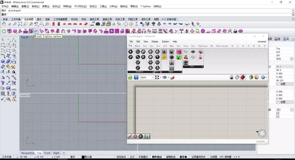This screenshot has height=160, width=295.
Task: Select the pointer arrow tool in left toolbar
Action: [x=3, y=40]
